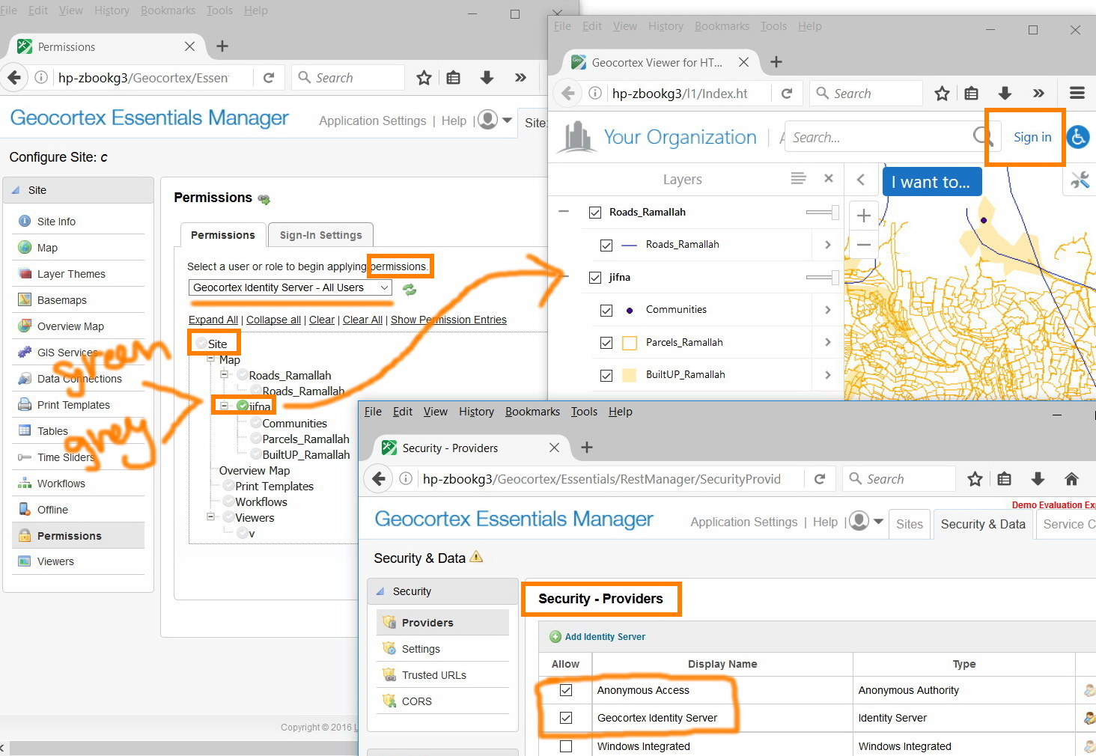1096x756 pixels.
Task: Click the Security browser address bar
Action: (603, 479)
